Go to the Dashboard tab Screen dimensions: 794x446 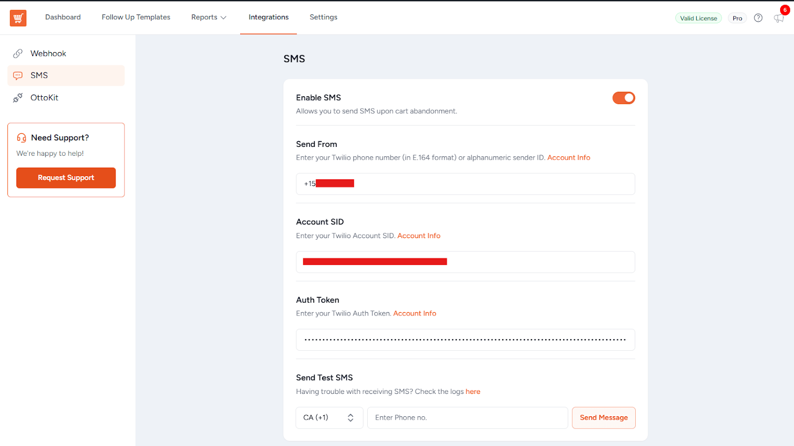(x=63, y=17)
